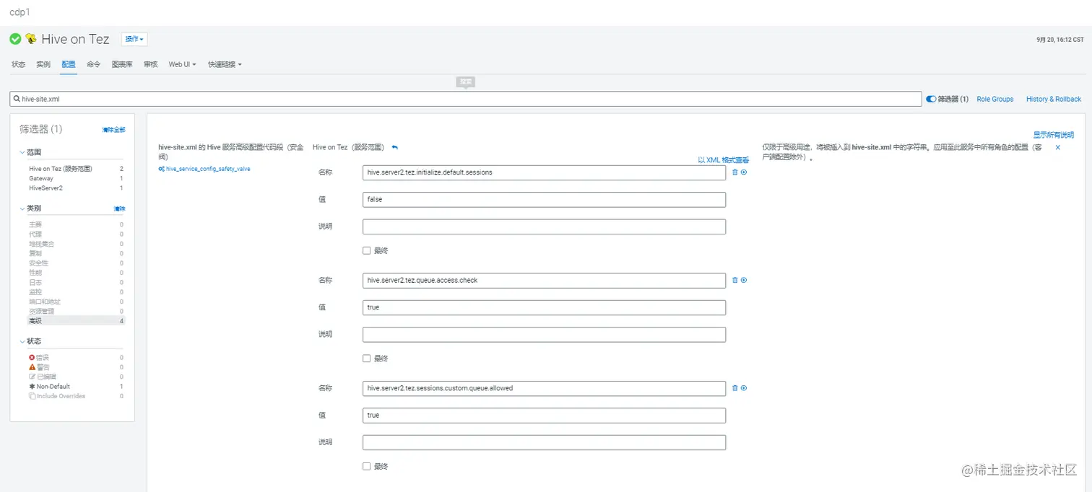The image size is (1092, 492).
Task: Delete the hive.server2.tez.initialize.default.sessions property
Action: click(735, 172)
